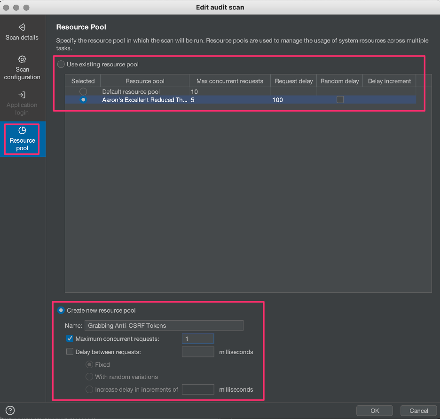Enable Delay between requests checkbox
Viewport: 440px width, 419px height.
tap(70, 352)
